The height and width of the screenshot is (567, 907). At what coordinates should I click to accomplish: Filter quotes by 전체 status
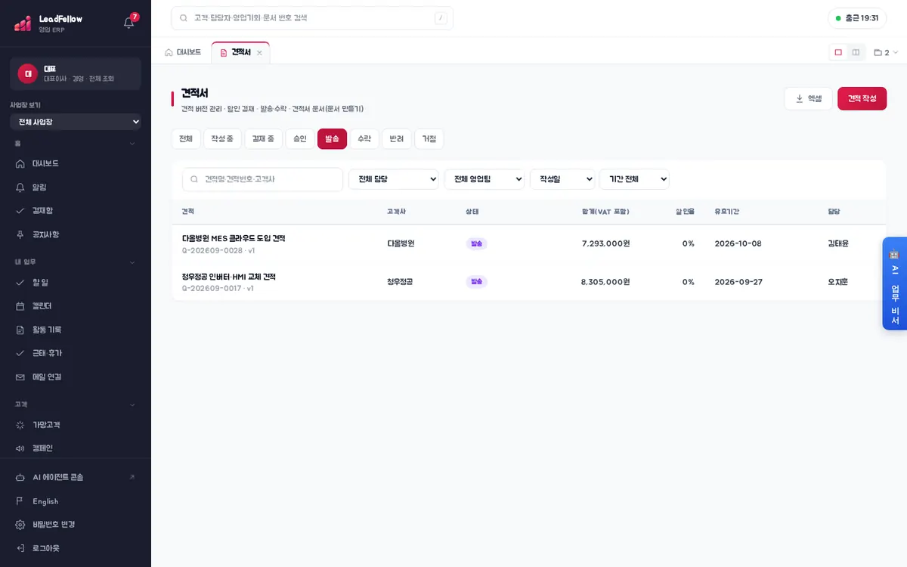(x=186, y=139)
